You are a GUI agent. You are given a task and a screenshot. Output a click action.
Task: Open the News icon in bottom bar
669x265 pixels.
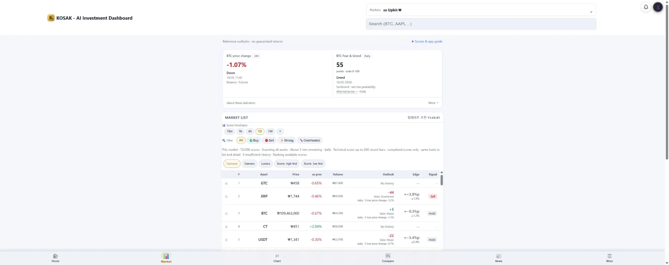click(x=499, y=256)
